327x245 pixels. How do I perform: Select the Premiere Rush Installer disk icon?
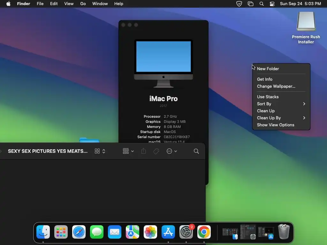tap(306, 21)
